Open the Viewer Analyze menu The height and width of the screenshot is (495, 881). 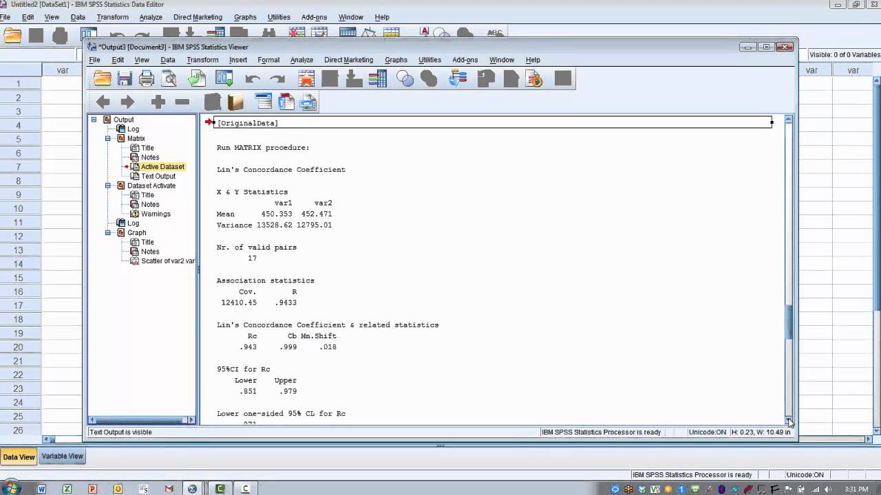[x=301, y=60]
